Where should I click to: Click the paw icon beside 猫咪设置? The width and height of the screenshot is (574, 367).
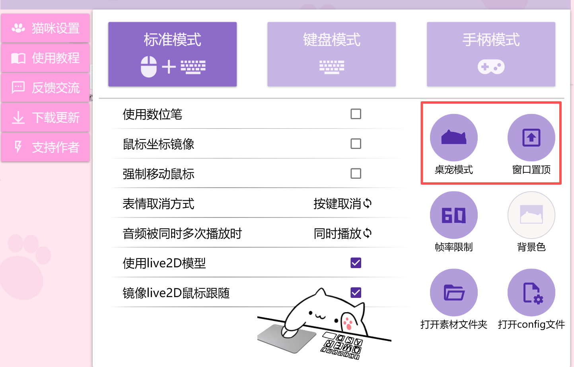(18, 28)
